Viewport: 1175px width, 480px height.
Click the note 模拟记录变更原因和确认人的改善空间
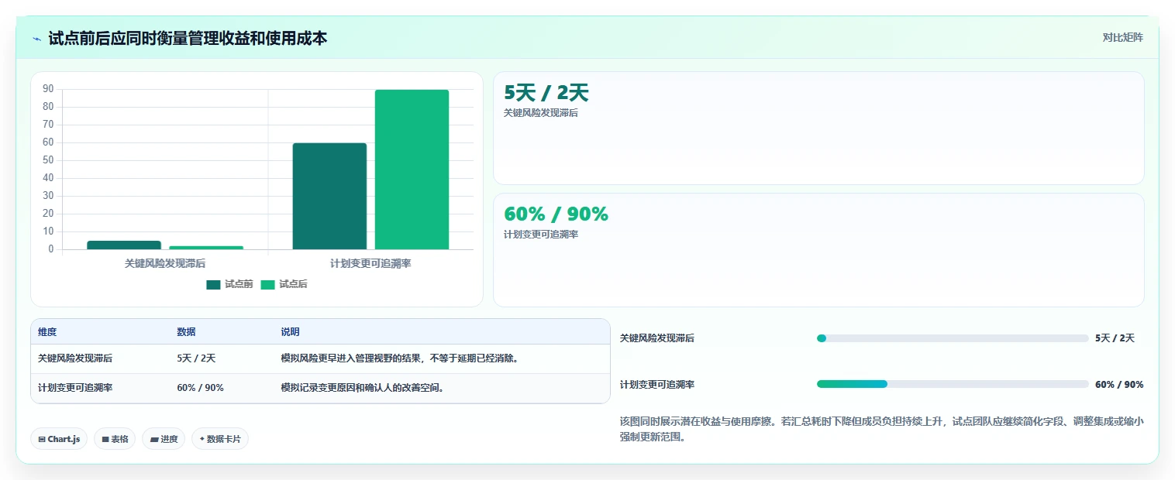[363, 388]
